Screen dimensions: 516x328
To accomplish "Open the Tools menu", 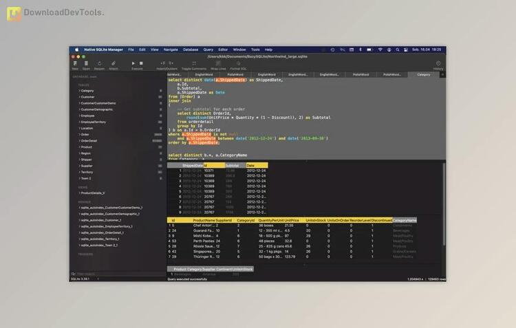I will tap(255, 50).
